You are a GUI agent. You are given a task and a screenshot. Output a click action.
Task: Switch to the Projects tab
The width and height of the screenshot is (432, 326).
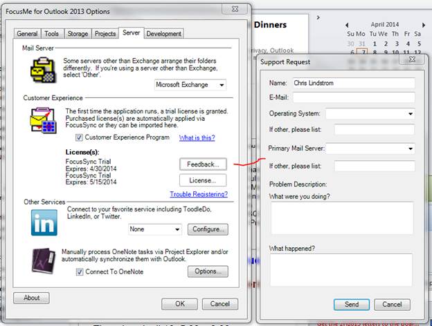[x=105, y=34]
